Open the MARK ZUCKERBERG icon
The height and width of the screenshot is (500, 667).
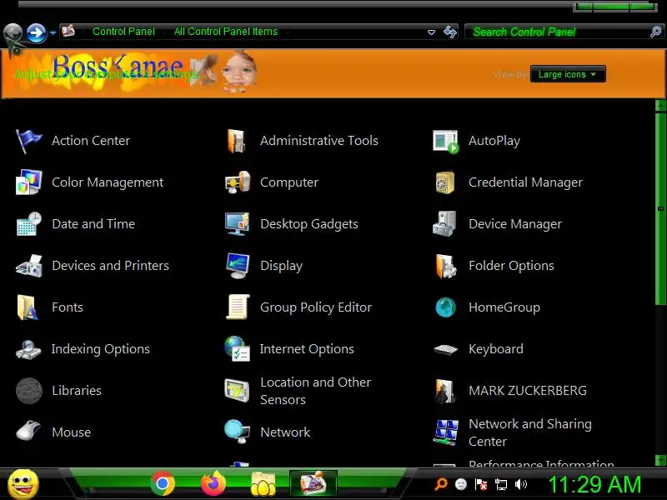click(445, 391)
